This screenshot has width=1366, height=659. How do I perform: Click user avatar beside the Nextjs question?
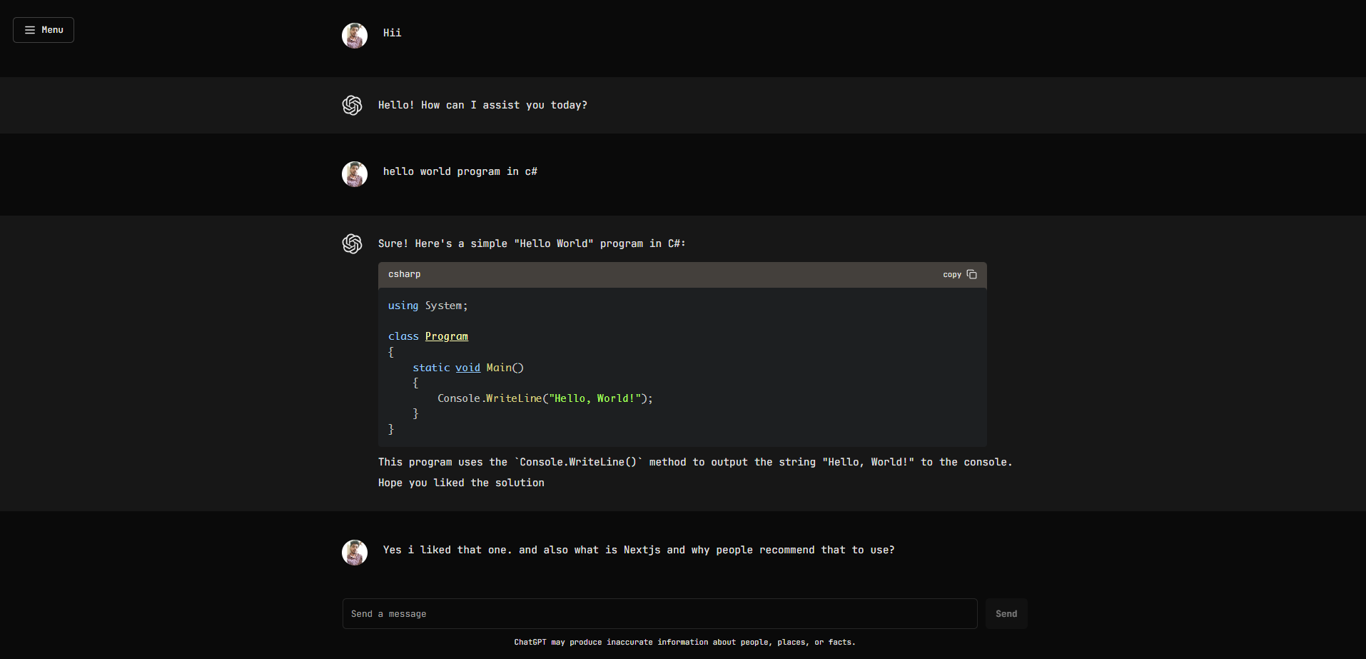point(355,553)
